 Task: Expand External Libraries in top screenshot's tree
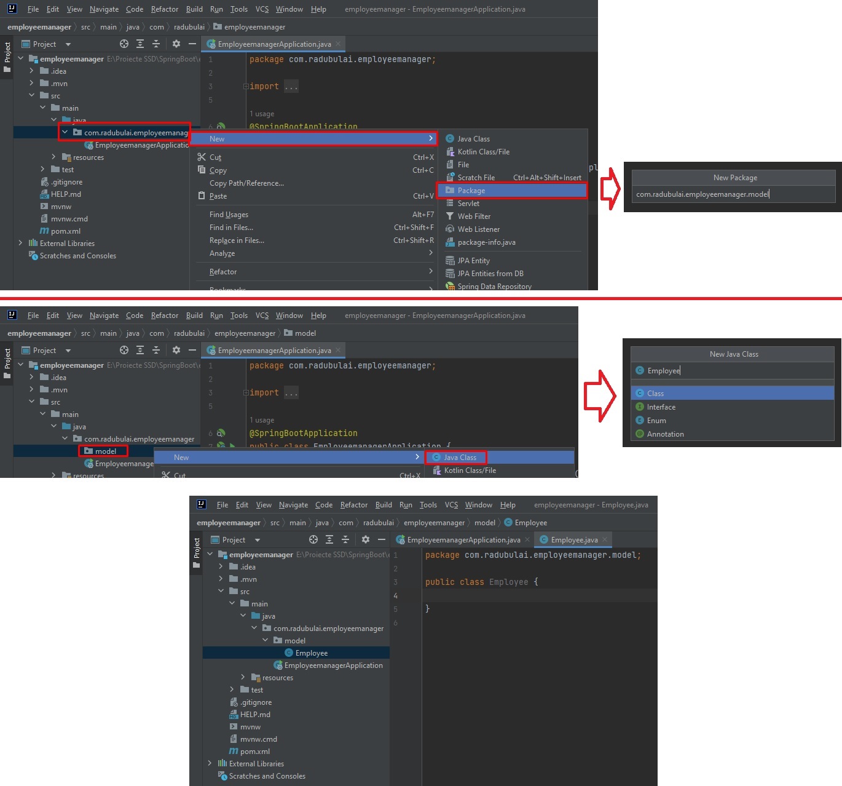(x=20, y=243)
